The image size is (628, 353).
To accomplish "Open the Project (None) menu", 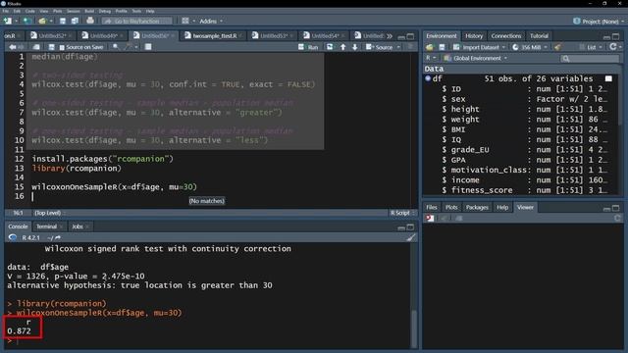I will click(598, 22).
